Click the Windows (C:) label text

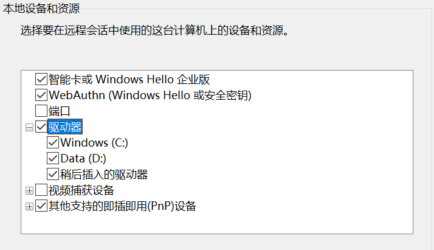94,143
